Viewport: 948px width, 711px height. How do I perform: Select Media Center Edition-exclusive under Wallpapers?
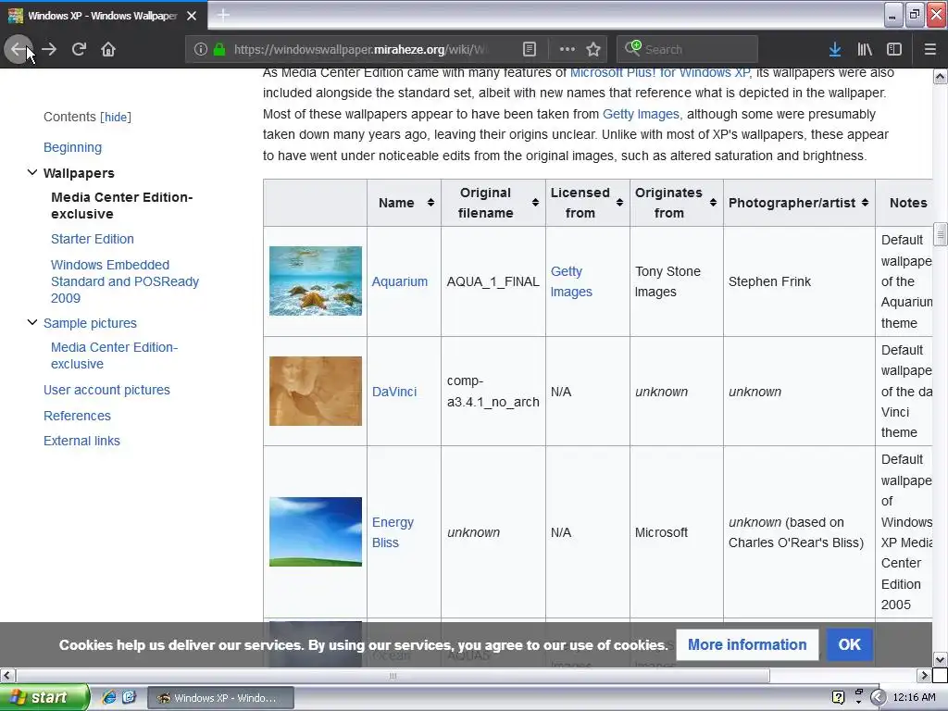coord(121,206)
